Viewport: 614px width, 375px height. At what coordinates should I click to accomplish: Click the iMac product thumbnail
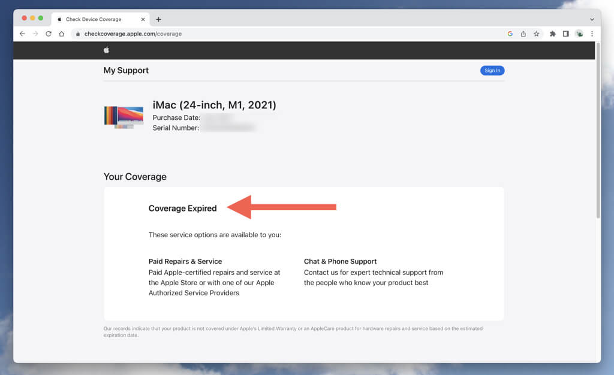124,117
